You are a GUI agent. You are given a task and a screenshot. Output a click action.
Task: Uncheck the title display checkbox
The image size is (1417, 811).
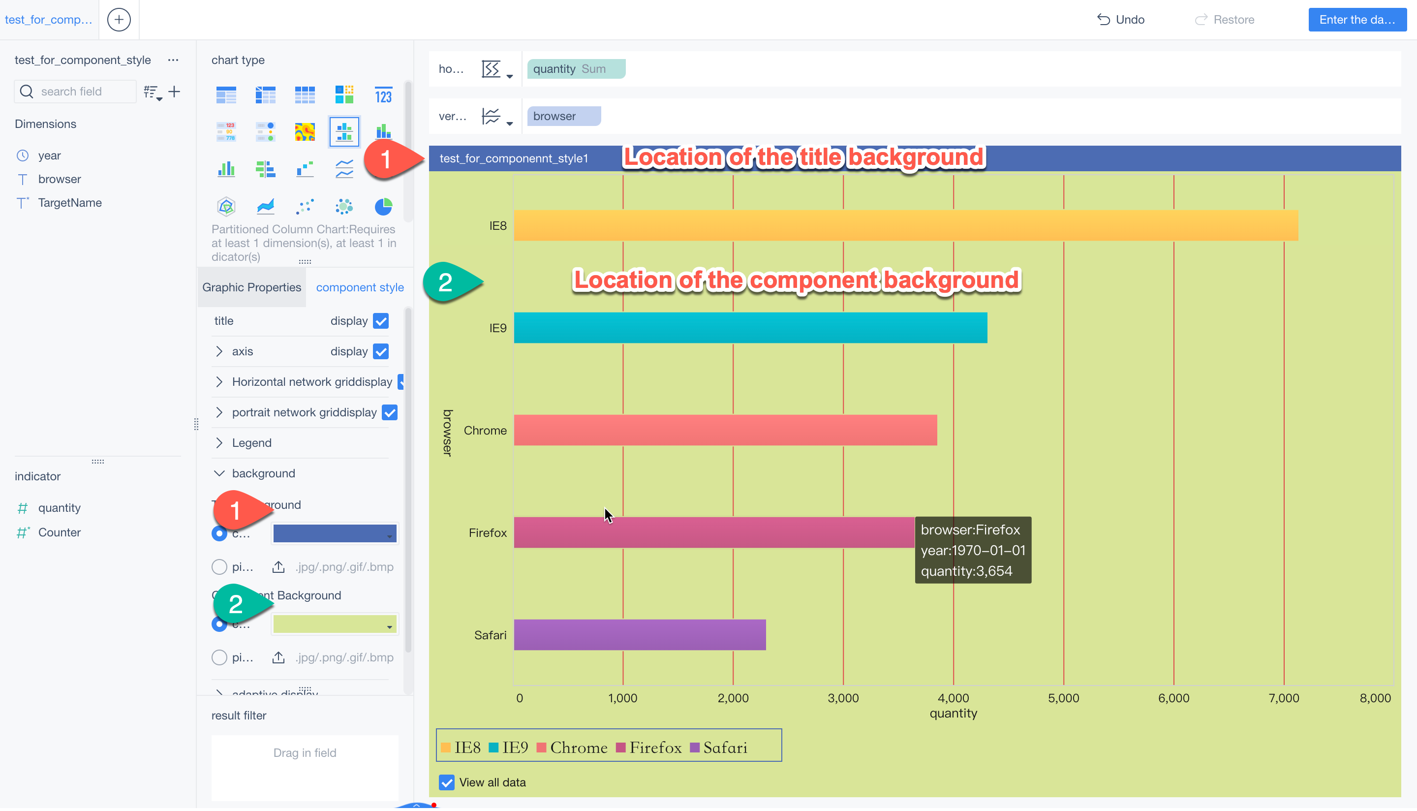tap(381, 321)
